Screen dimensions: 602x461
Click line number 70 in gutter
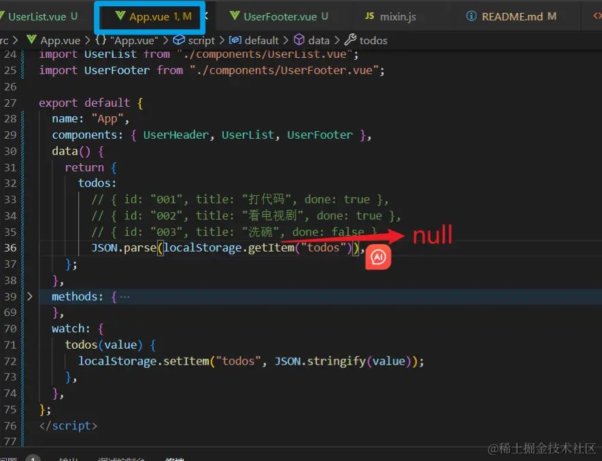pos(10,328)
